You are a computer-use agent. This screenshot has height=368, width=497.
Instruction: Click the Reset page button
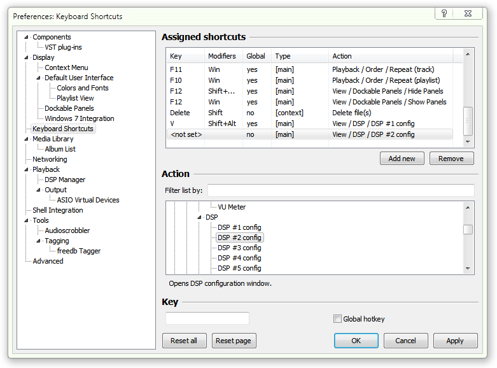pyautogui.click(x=234, y=341)
